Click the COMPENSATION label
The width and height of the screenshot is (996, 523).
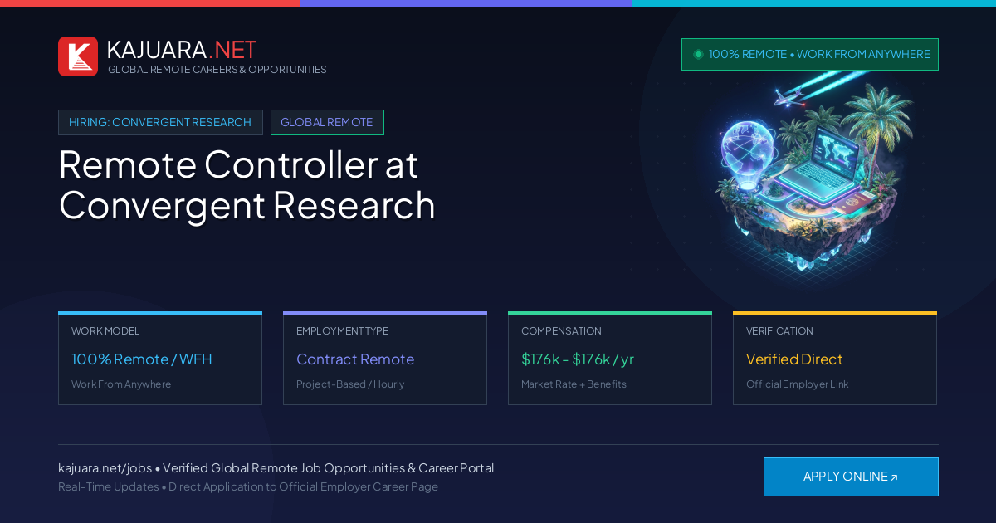561,331
